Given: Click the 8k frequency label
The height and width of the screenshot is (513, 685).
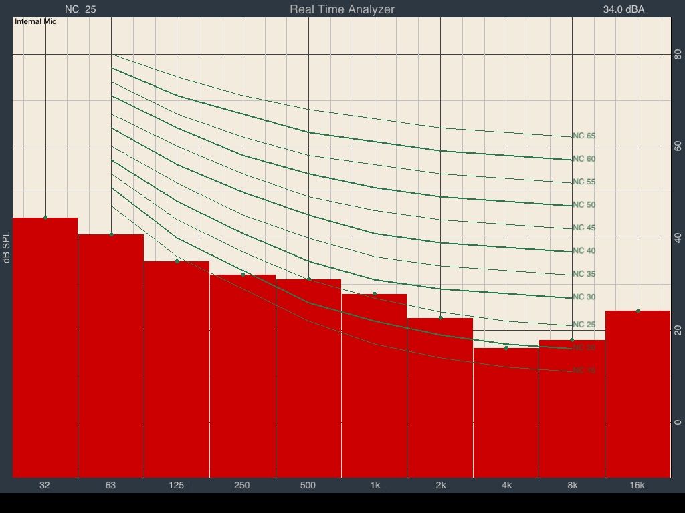Looking at the screenshot, I should tap(572, 485).
